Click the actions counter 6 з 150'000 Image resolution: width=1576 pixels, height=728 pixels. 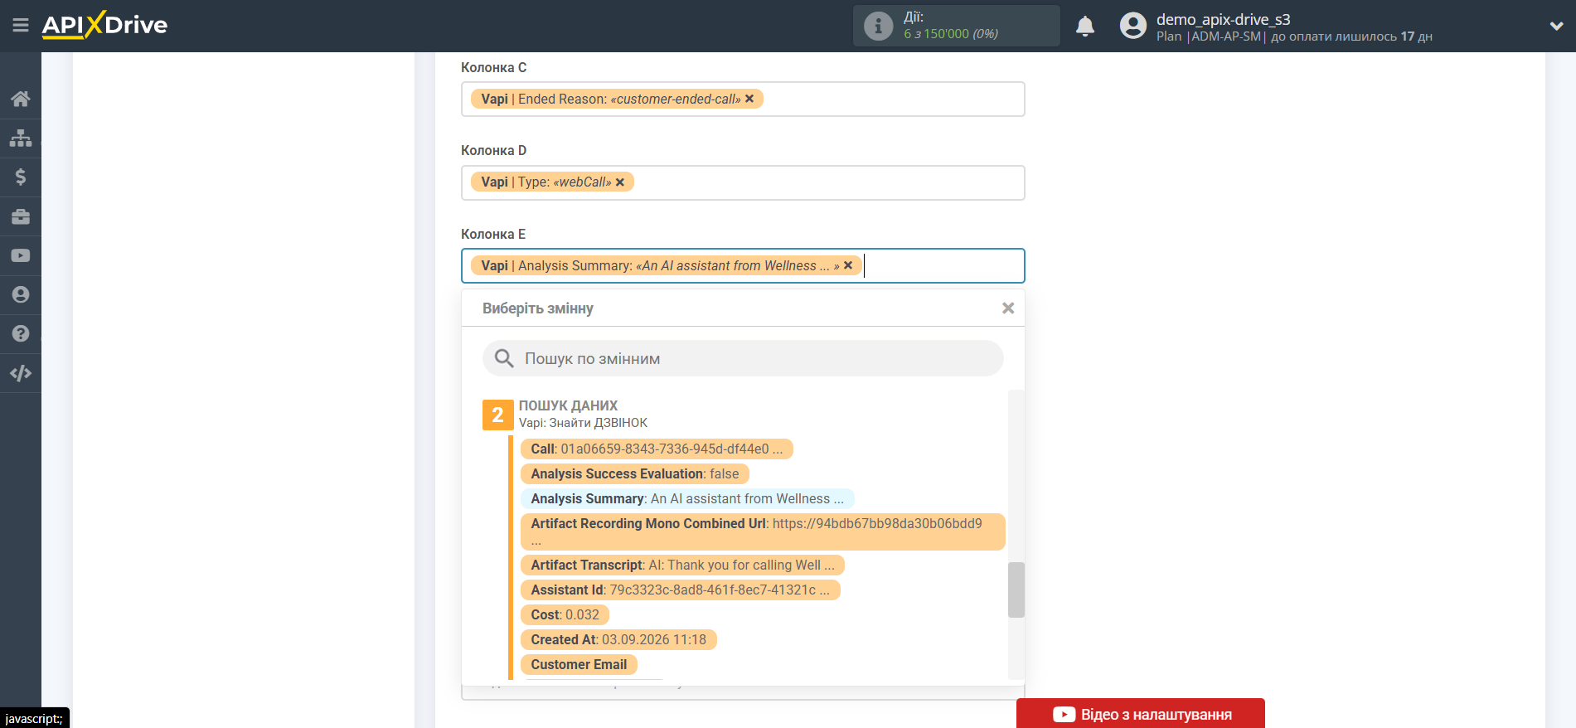pos(951,34)
